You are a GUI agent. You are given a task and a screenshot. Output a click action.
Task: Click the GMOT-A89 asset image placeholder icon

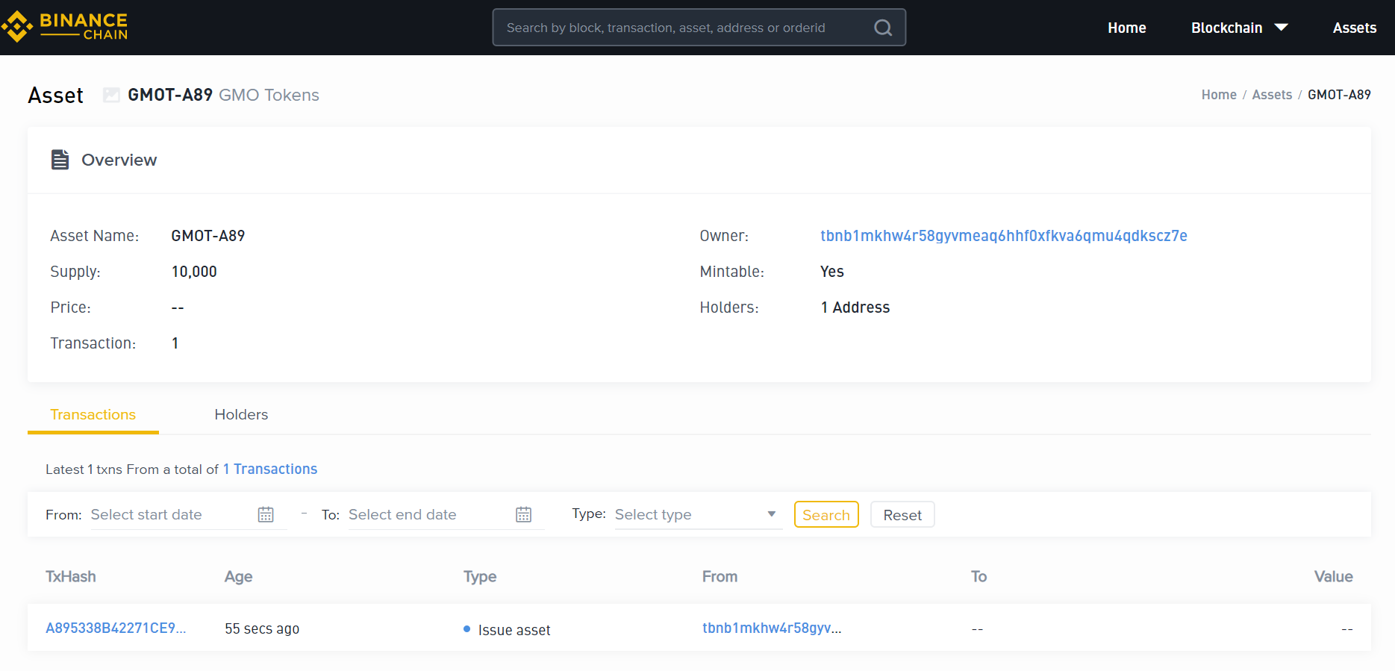point(111,95)
